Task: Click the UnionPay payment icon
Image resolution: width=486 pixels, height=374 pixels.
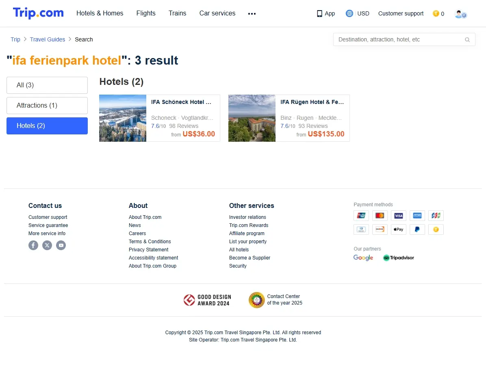Action: [361, 216]
